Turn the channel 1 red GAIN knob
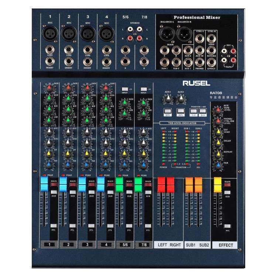 [x=49, y=88]
